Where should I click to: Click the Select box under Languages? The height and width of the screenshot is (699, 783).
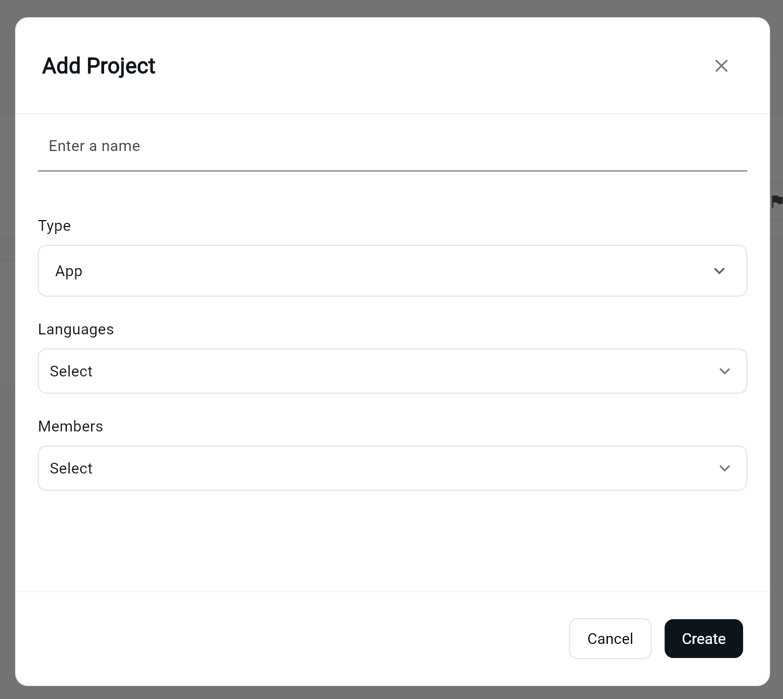392,371
